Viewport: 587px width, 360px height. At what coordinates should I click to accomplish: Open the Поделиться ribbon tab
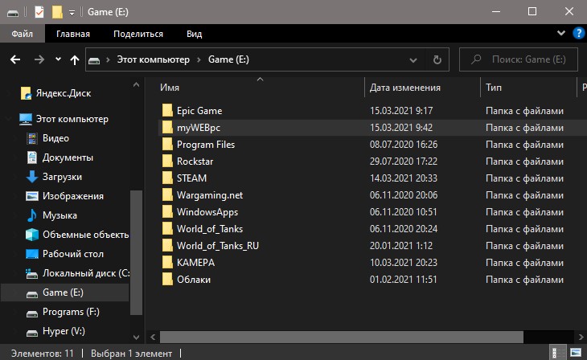coord(138,34)
